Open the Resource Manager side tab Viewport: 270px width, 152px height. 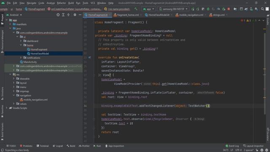tap(2, 41)
